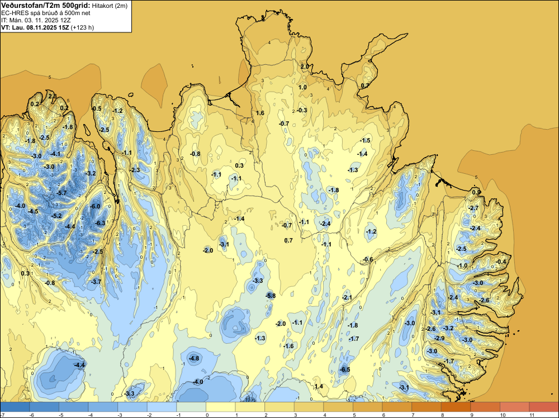559x418 pixels.
Task: Click the '-2.9' temperature value
Action: (439, 338)
